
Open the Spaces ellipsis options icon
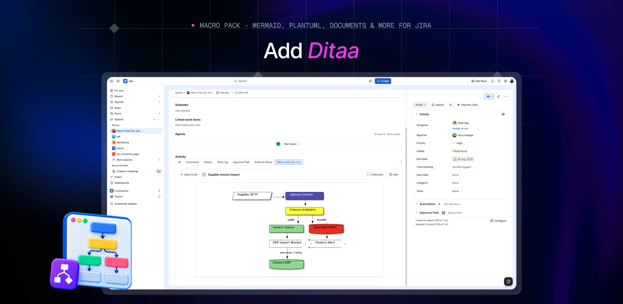159,119
